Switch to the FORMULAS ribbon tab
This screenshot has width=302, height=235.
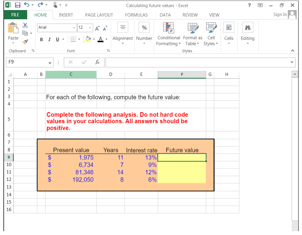click(136, 15)
